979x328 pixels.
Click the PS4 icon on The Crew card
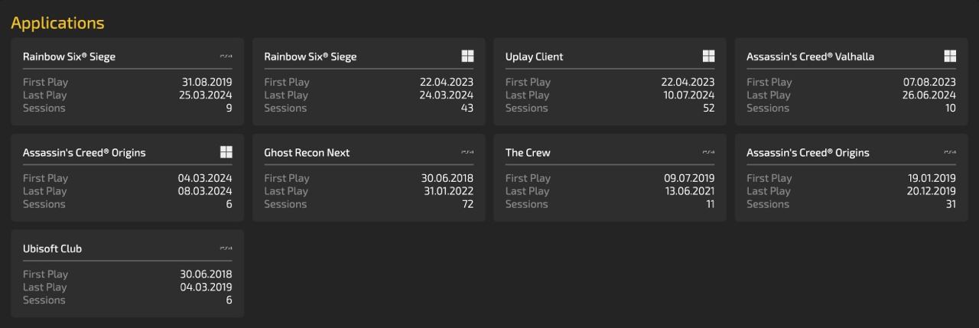(708, 152)
